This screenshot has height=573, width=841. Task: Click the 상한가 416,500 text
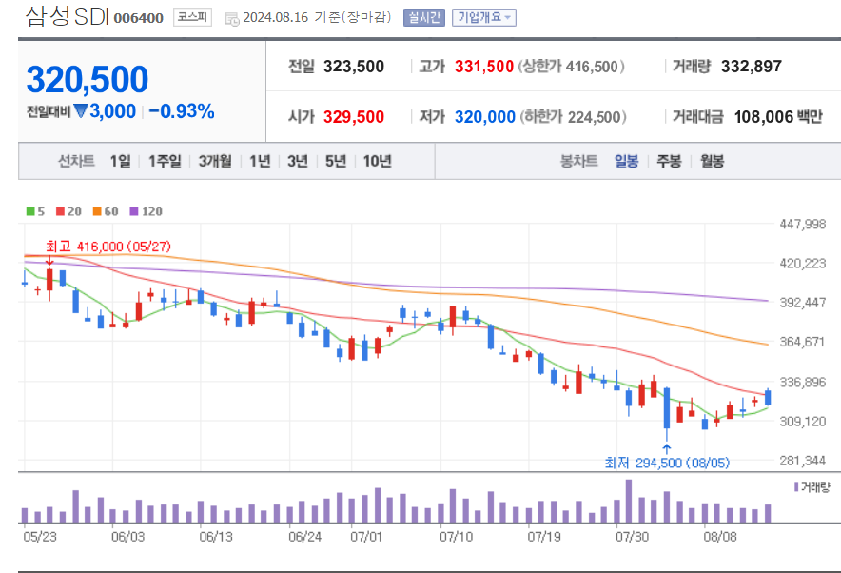[x=571, y=67]
